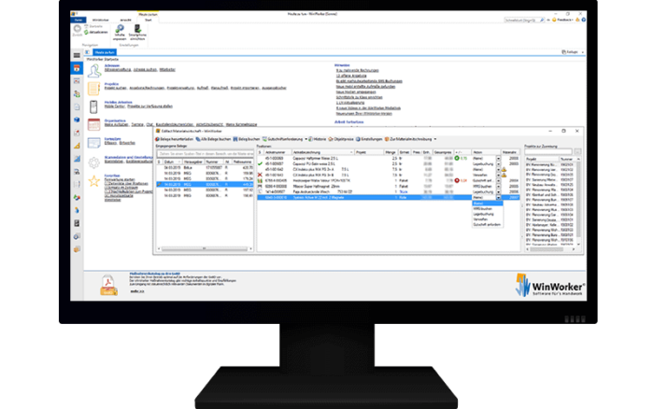Open Aktion dropdown in the Super Haftmagnet row
Image resolution: width=654 pixels, height=409 pixels.
tap(498, 187)
